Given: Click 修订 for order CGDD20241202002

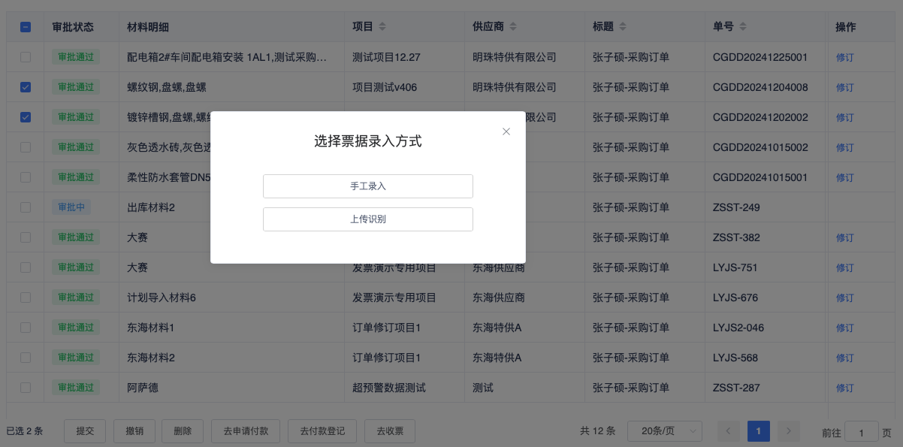Looking at the screenshot, I should [845, 117].
